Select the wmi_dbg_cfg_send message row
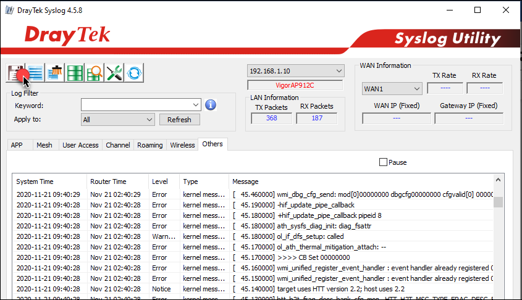This screenshot has width=522, height=300. pos(253,194)
